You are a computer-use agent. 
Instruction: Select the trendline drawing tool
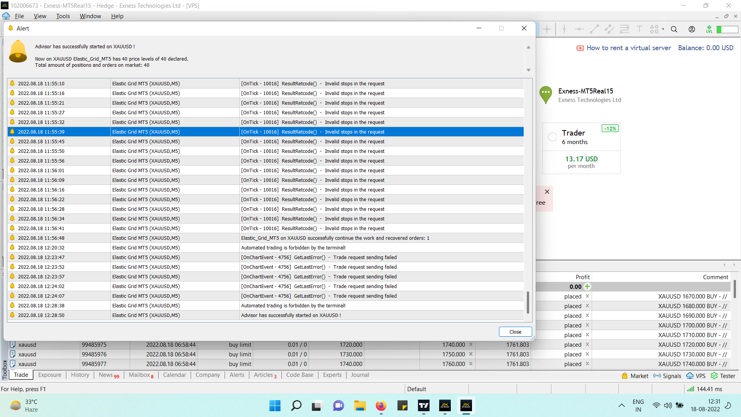click(x=594, y=29)
